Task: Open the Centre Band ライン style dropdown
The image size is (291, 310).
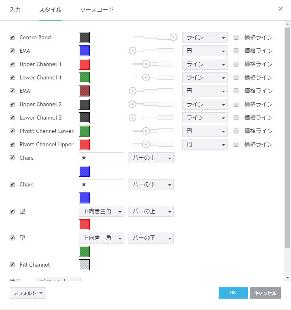Action: [205, 37]
